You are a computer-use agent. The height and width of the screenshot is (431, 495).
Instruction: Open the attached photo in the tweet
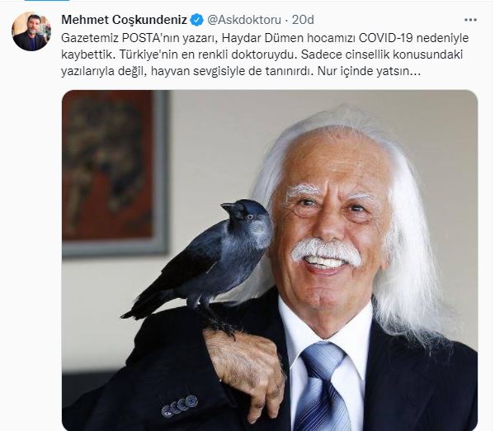(x=270, y=260)
